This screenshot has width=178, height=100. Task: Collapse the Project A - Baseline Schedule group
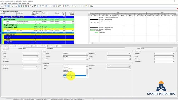pos(1,17)
